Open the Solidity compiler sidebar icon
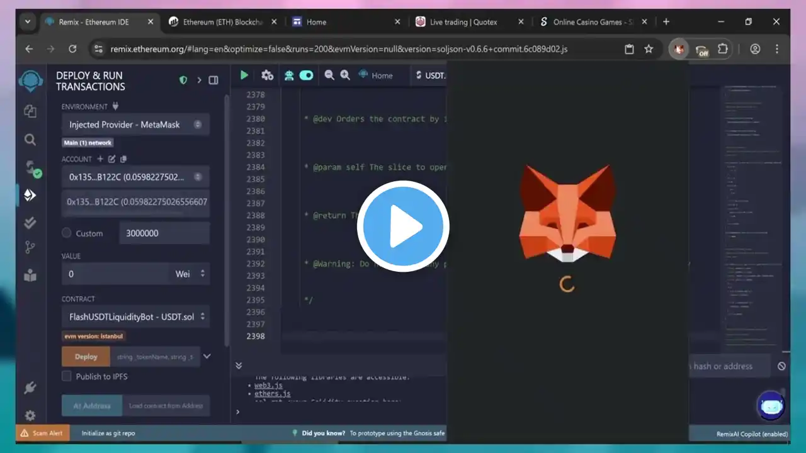806x453 pixels. [31, 168]
